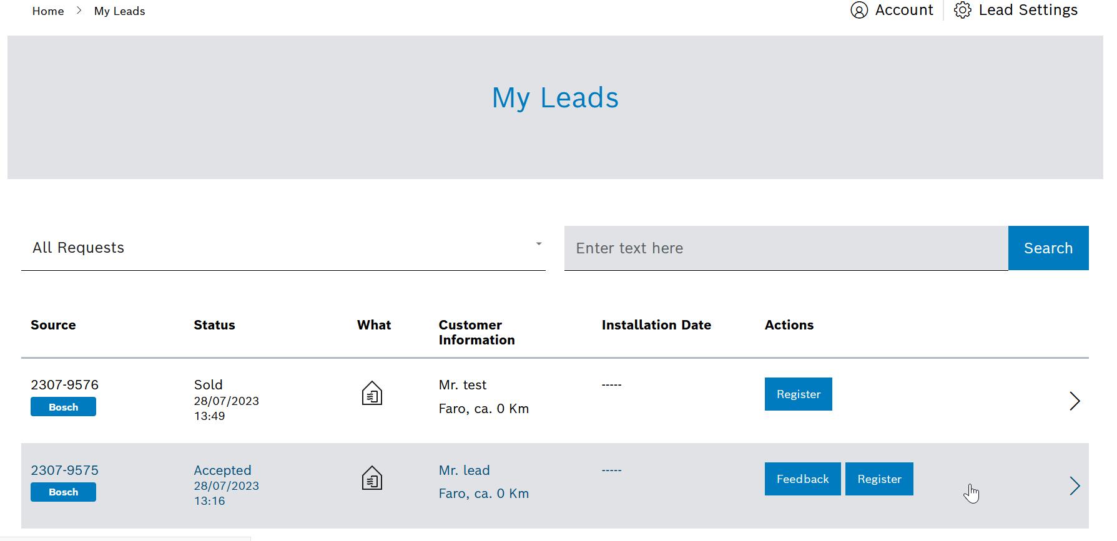Focus the Enter text here search field
This screenshot has width=1117, height=541.
coord(786,248)
